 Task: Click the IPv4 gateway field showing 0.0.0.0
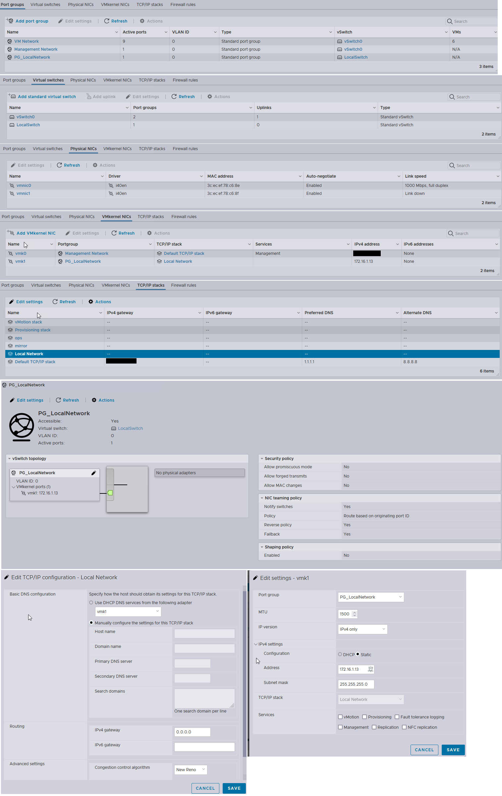pos(192,732)
